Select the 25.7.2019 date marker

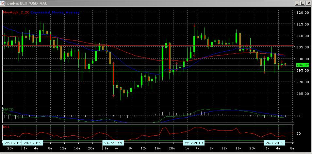193,143
